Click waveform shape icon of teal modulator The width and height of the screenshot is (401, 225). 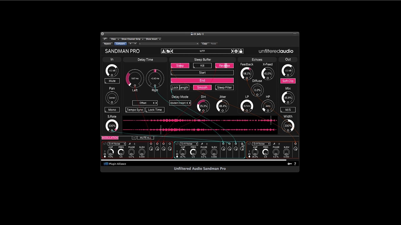point(177,144)
